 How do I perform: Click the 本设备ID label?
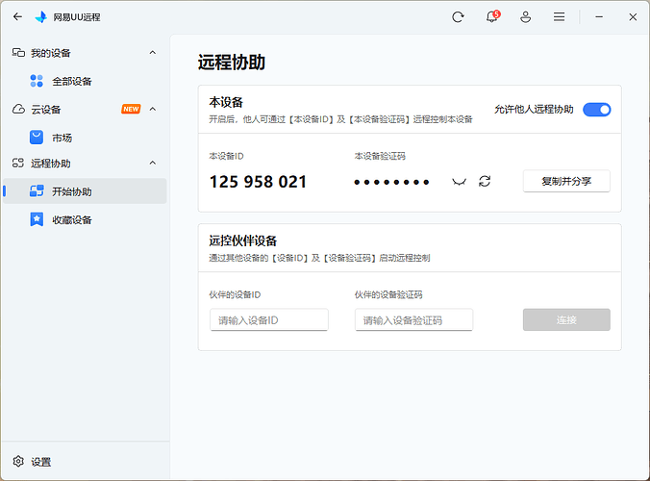click(x=226, y=156)
